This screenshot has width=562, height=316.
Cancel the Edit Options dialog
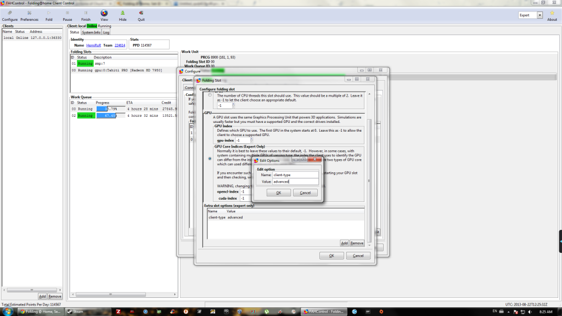(305, 193)
